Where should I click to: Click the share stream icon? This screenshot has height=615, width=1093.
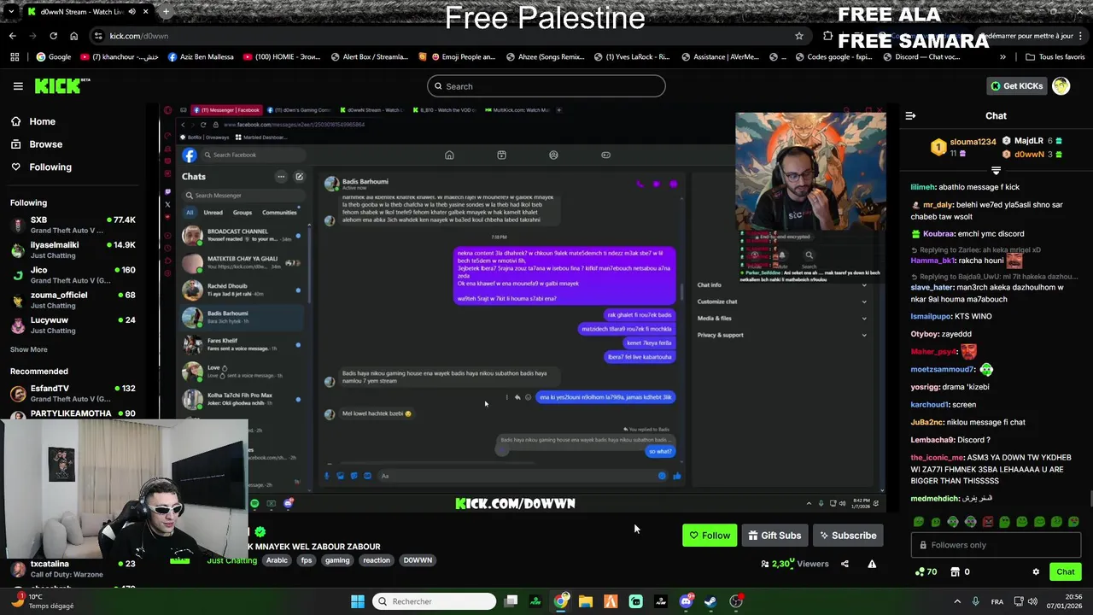pyautogui.click(x=845, y=564)
